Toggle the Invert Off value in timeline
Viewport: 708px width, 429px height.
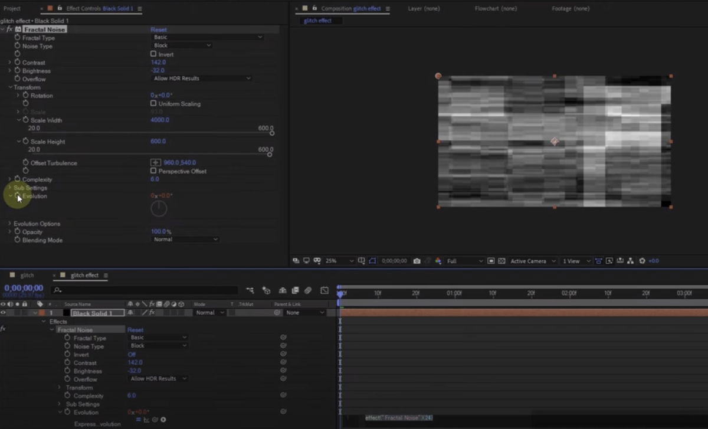(132, 355)
